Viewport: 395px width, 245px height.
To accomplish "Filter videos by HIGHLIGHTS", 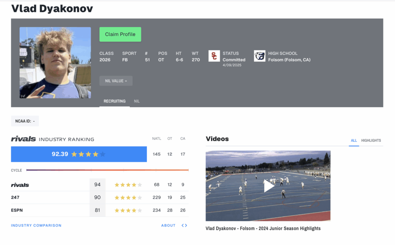I will [371, 141].
